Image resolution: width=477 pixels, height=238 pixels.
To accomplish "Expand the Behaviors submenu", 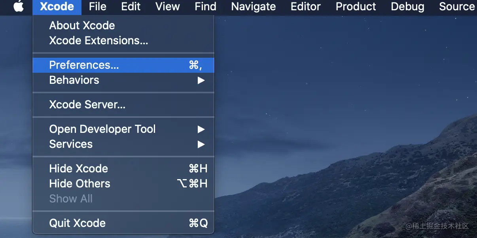I will coord(74,80).
